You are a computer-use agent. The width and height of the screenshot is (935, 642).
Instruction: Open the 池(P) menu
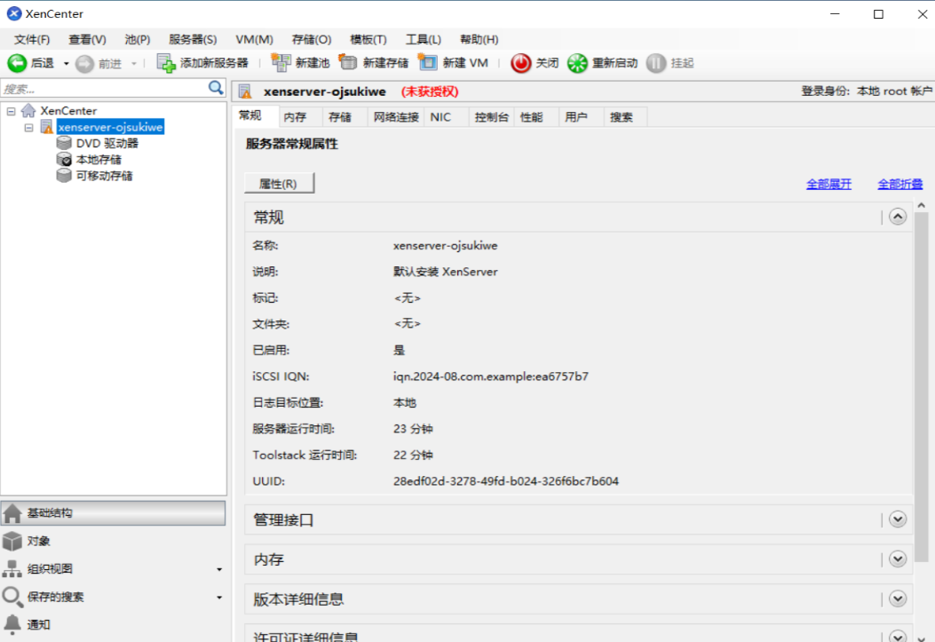click(x=137, y=39)
